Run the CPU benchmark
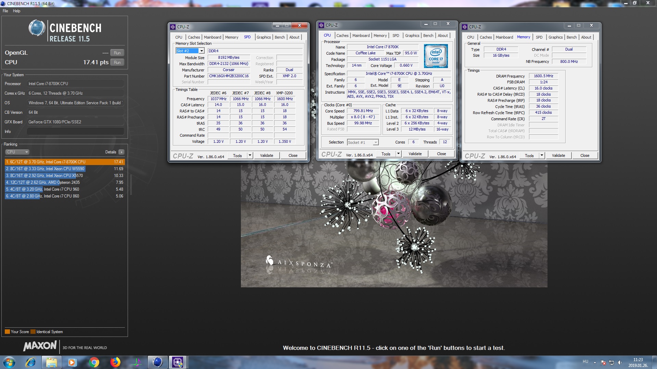Image resolution: width=657 pixels, height=369 pixels. click(117, 63)
